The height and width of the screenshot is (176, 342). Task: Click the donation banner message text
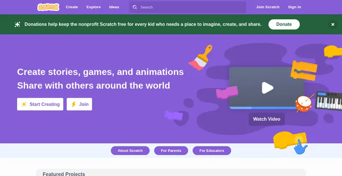pyautogui.click(x=143, y=24)
